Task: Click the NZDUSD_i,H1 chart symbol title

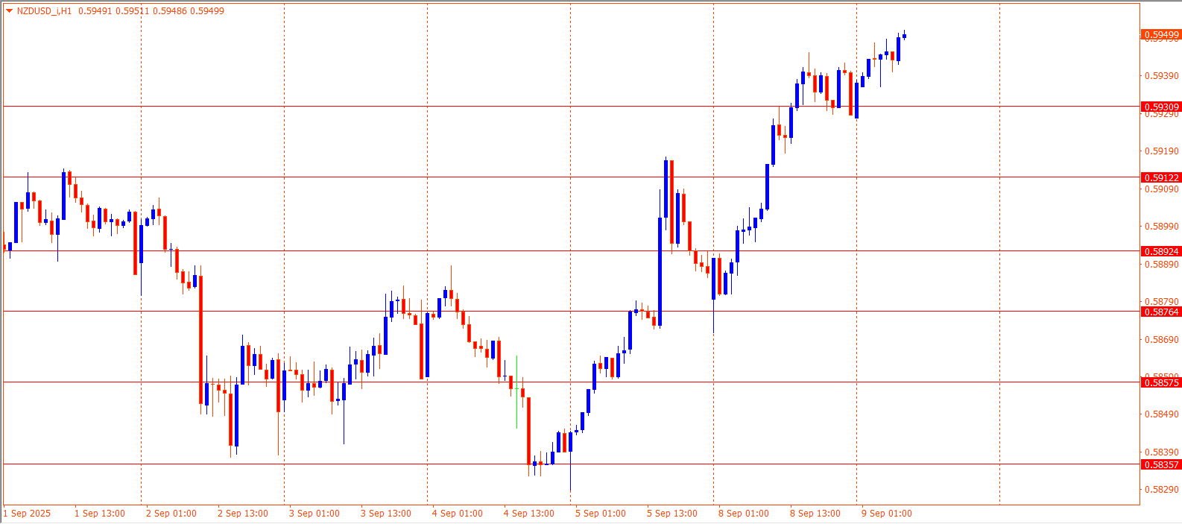Action: [45, 11]
